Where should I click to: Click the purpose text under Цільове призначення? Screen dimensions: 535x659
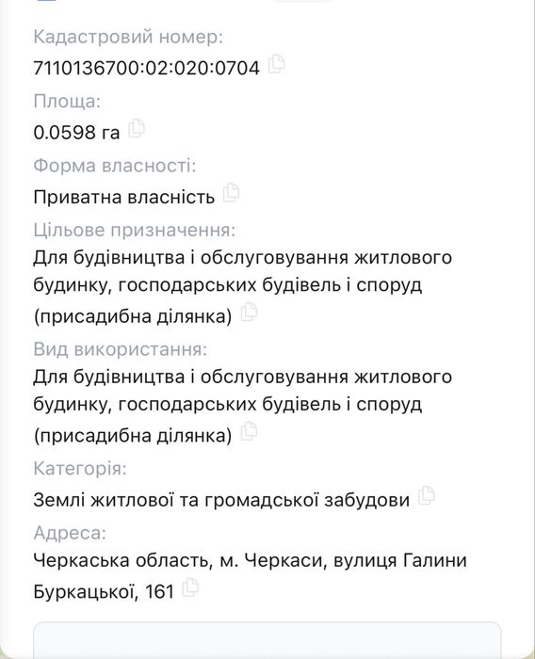pyautogui.click(x=243, y=286)
